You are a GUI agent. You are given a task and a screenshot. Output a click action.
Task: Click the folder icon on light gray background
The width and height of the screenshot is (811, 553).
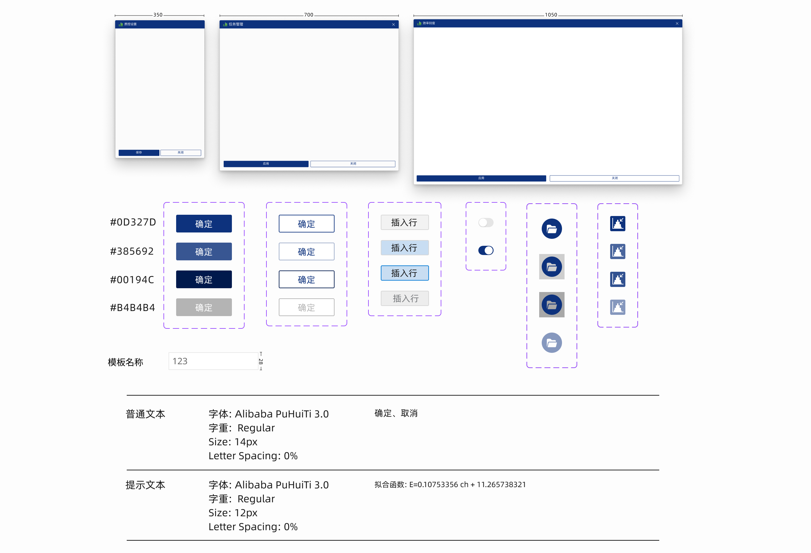coord(551,267)
